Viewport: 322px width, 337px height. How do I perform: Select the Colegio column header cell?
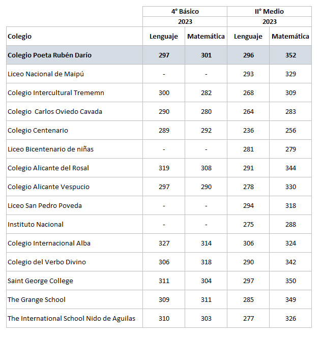[19, 36]
